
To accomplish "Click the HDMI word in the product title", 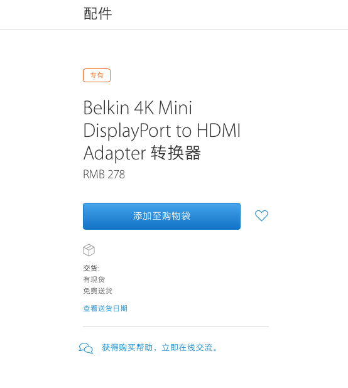I will tap(219, 130).
